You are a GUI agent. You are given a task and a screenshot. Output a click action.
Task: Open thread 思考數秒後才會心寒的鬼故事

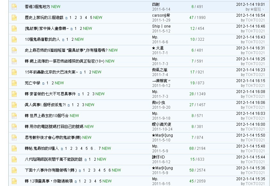point(53,138)
